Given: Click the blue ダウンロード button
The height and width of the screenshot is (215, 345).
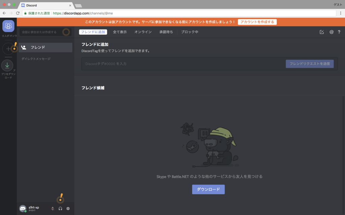Looking at the screenshot, I should 208,189.
